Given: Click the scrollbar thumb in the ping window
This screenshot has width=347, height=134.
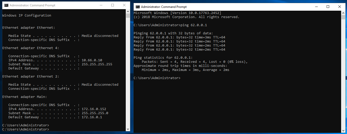Looking at the screenshot, I should [x=343, y=17].
